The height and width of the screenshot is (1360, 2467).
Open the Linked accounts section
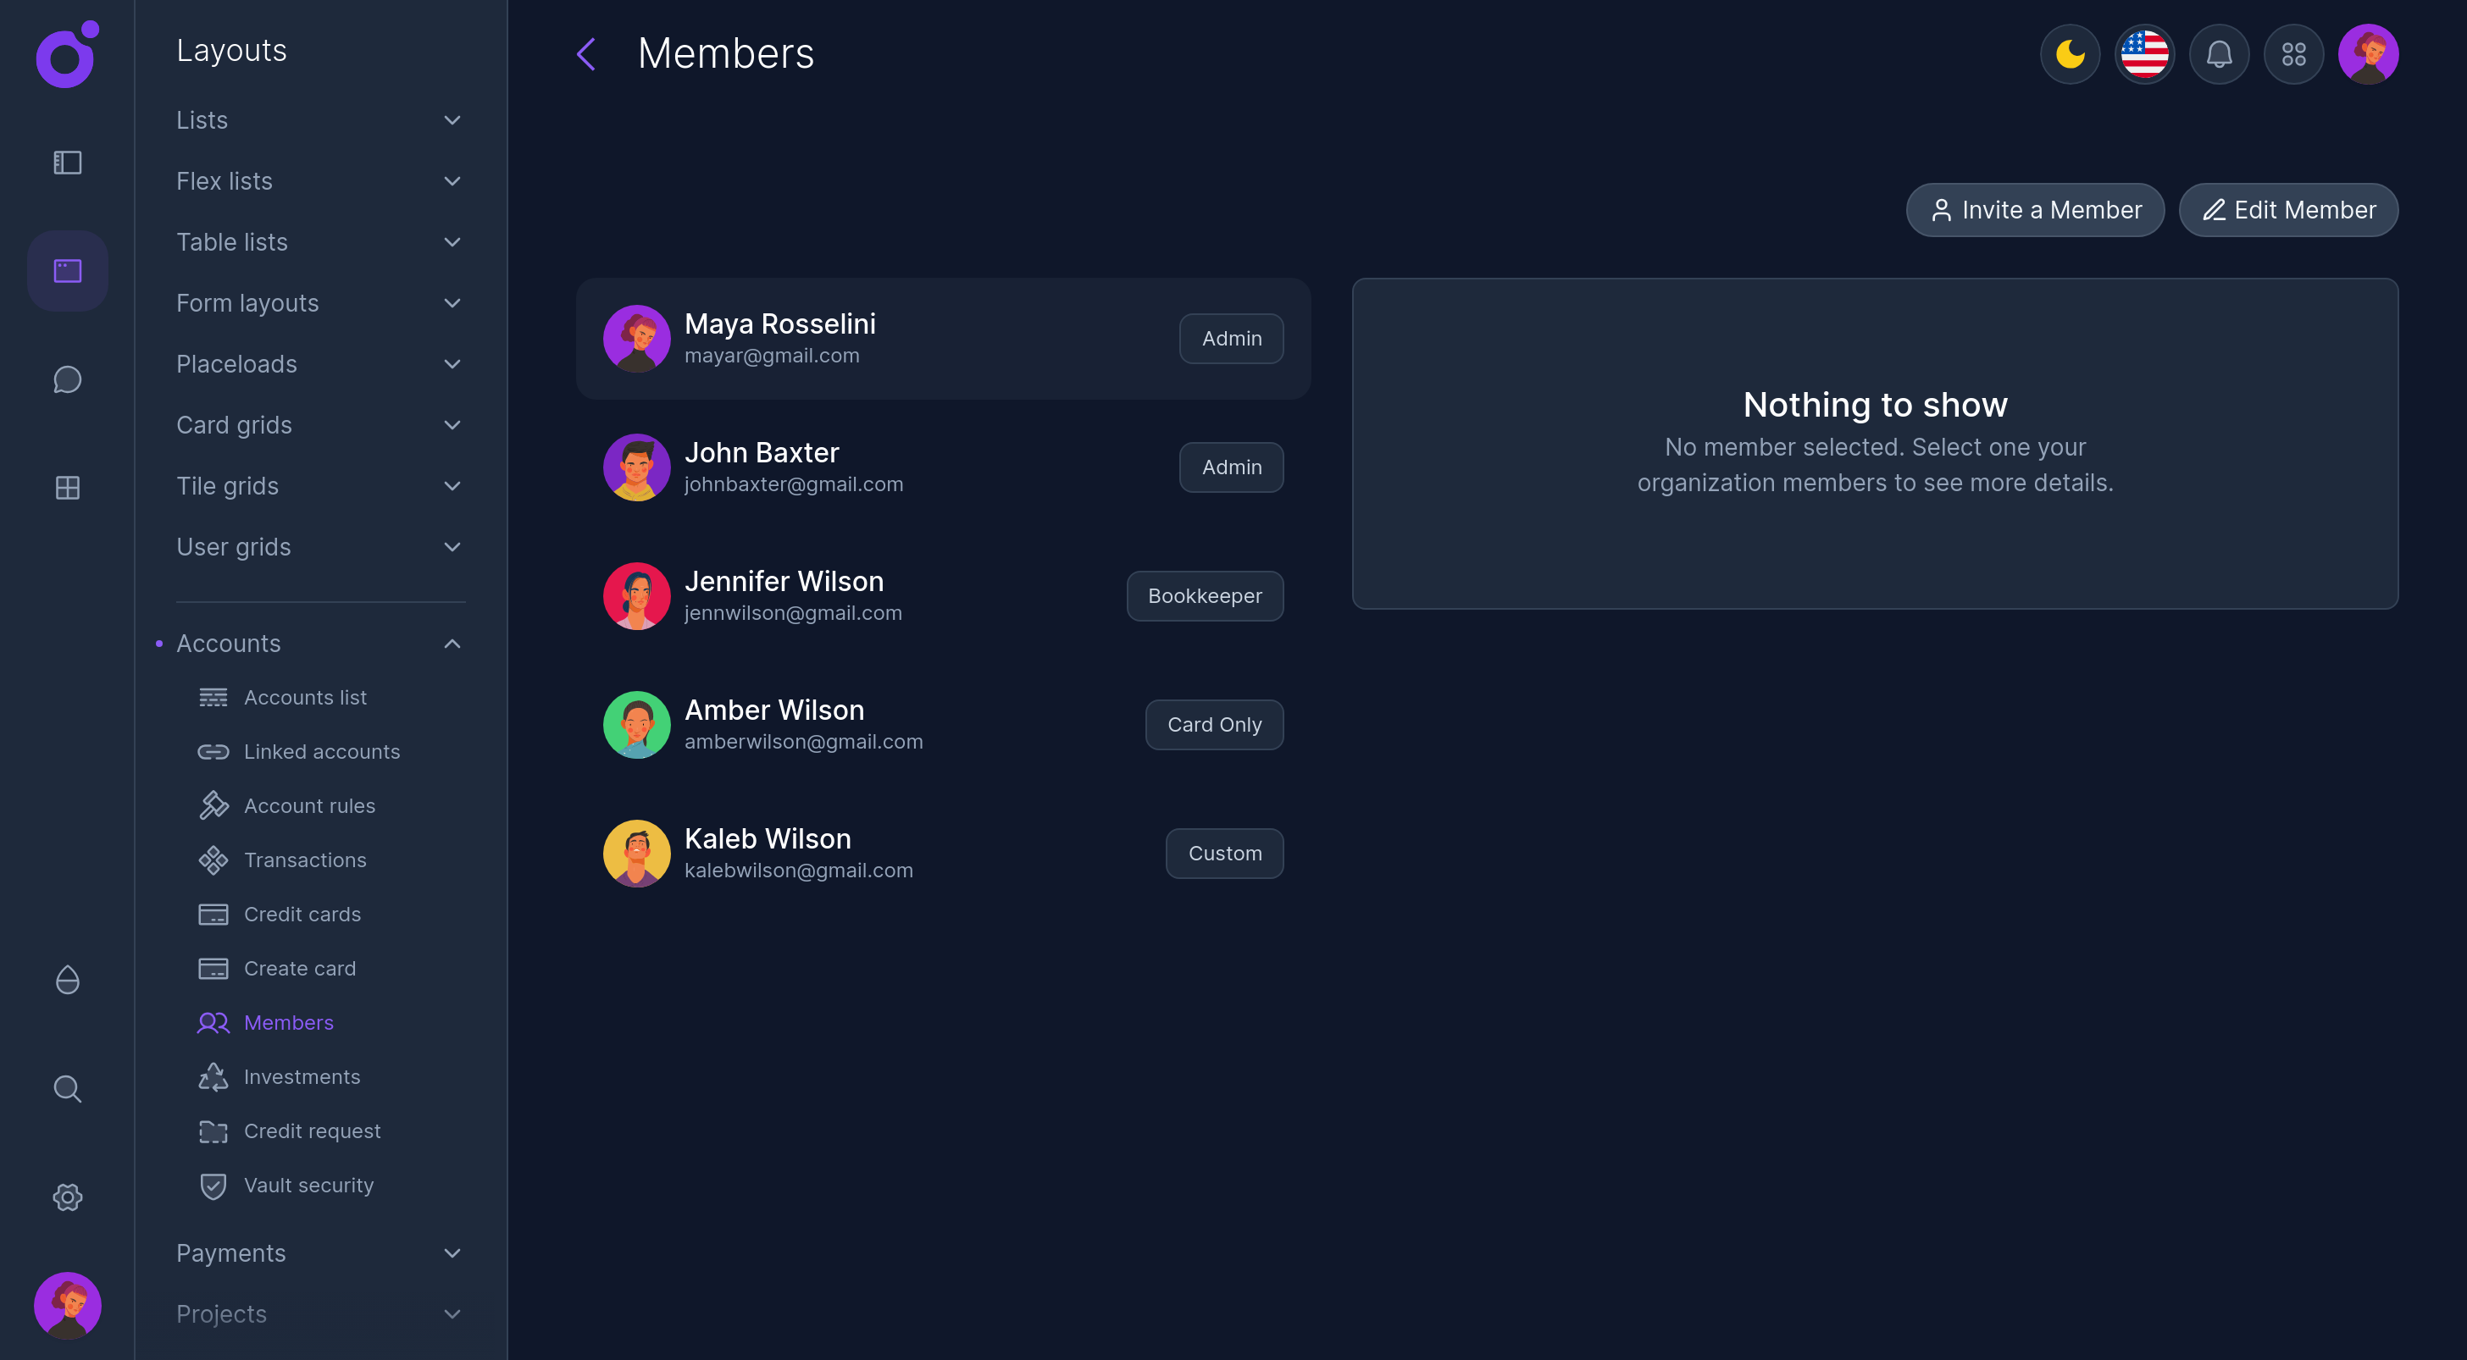322,751
